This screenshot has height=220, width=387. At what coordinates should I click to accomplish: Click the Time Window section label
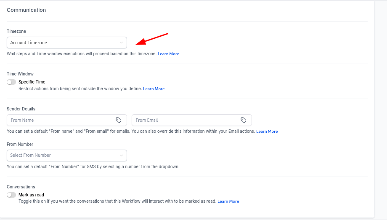click(x=20, y=74)
